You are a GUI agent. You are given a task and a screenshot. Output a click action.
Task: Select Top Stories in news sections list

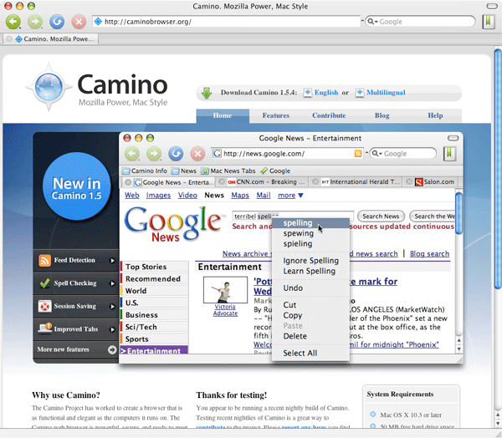154,267
